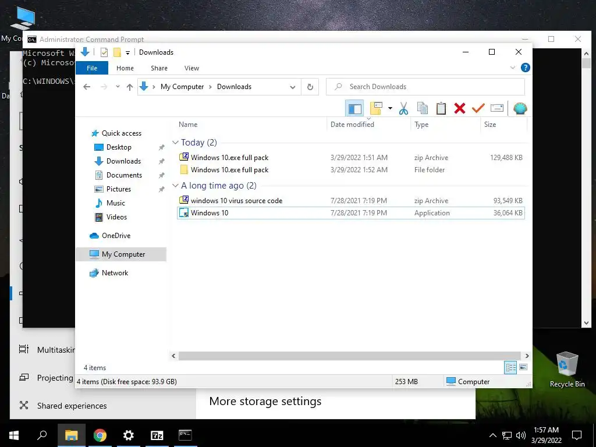This screenshot has height=447, width=596.
Task: Open the File tab
Action: click(x=92, y=68)
